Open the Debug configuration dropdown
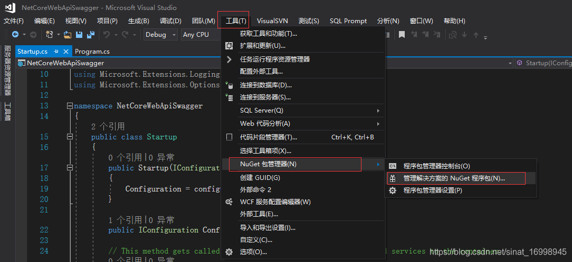This screenshot has height=262, width=572. pos(160,35)
